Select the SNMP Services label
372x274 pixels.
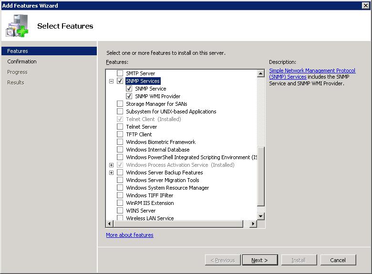coord(143,81)
